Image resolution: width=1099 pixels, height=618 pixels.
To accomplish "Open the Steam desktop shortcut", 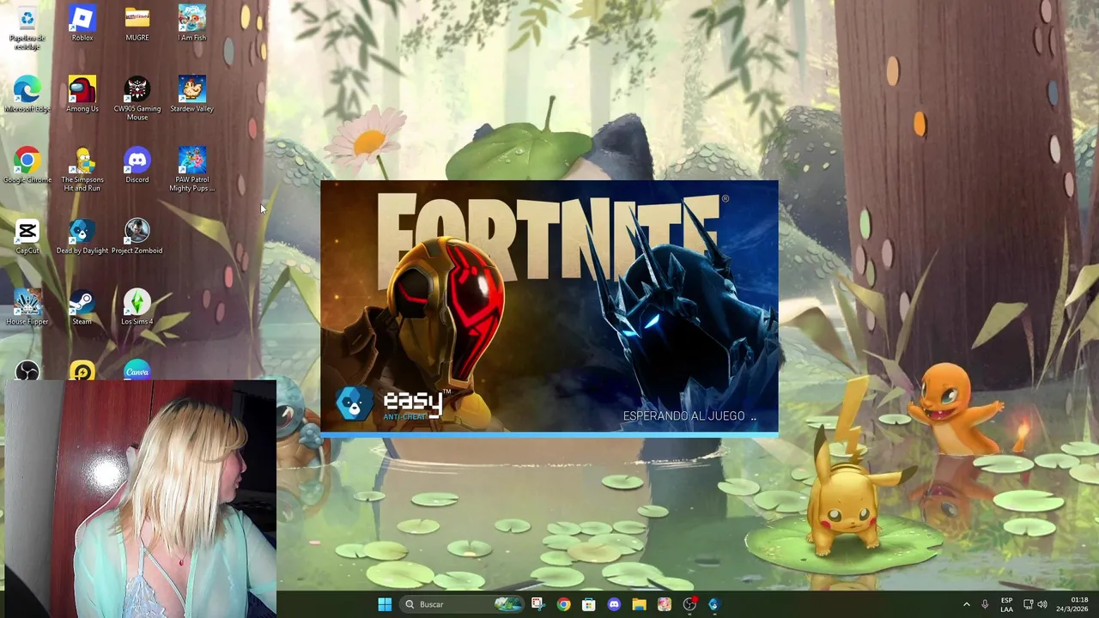I will click(x=82, y=307).
